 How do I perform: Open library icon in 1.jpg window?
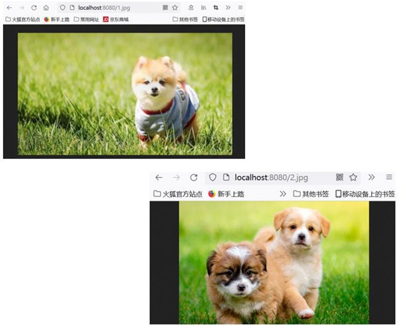coord(204,8)
